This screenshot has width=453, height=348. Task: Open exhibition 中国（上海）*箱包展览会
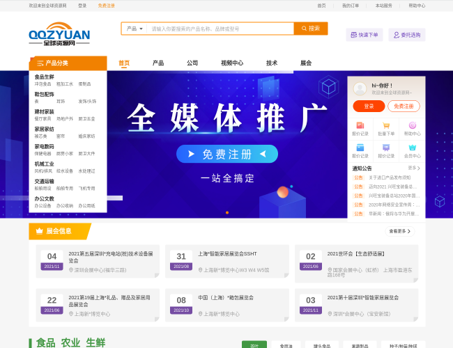pos(226,297)
